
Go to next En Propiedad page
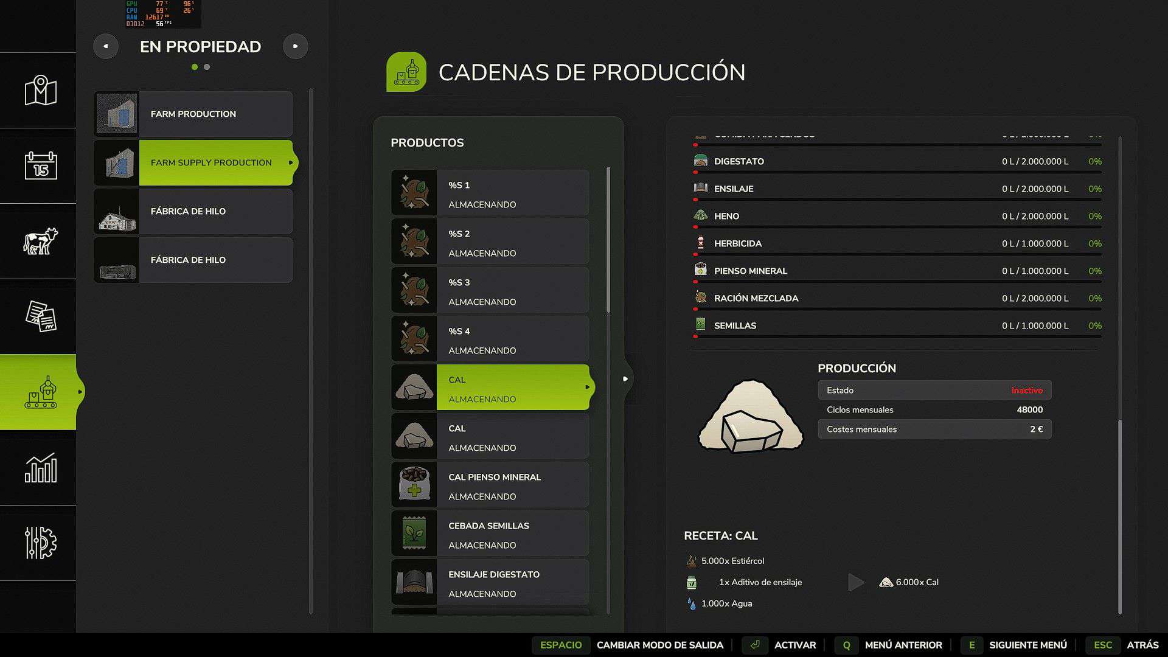coord(296,46)
